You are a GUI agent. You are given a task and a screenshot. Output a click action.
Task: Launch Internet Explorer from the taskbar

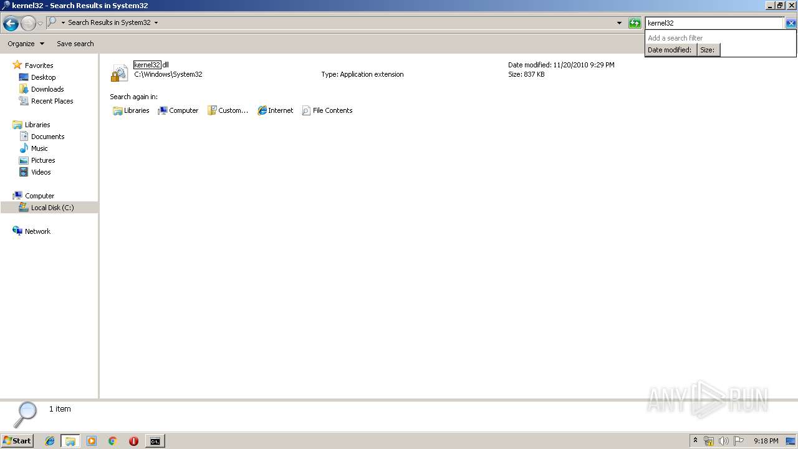[x=50, y=441]
